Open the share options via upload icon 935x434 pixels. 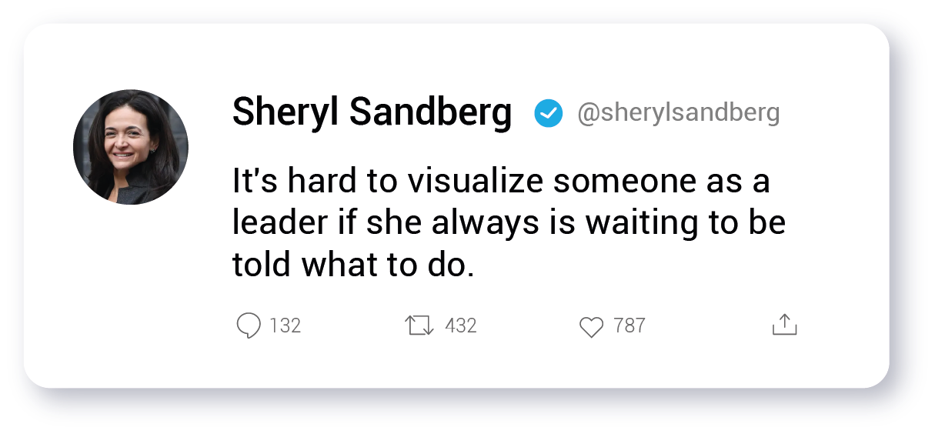click(784, 325)
